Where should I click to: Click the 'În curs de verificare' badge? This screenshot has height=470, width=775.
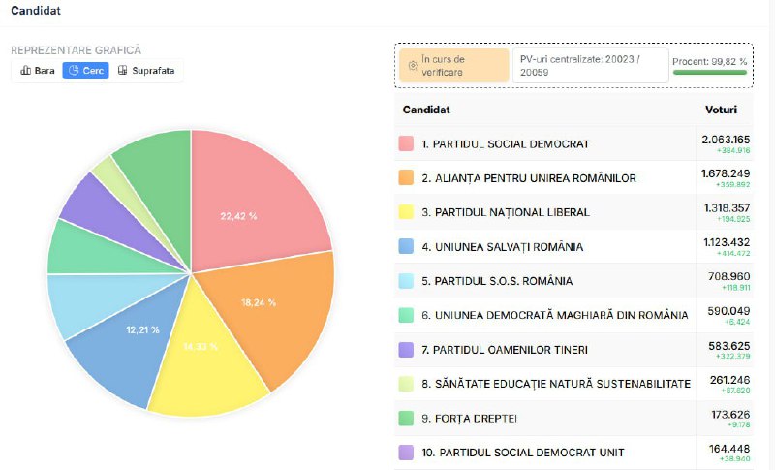pos(452,66)
